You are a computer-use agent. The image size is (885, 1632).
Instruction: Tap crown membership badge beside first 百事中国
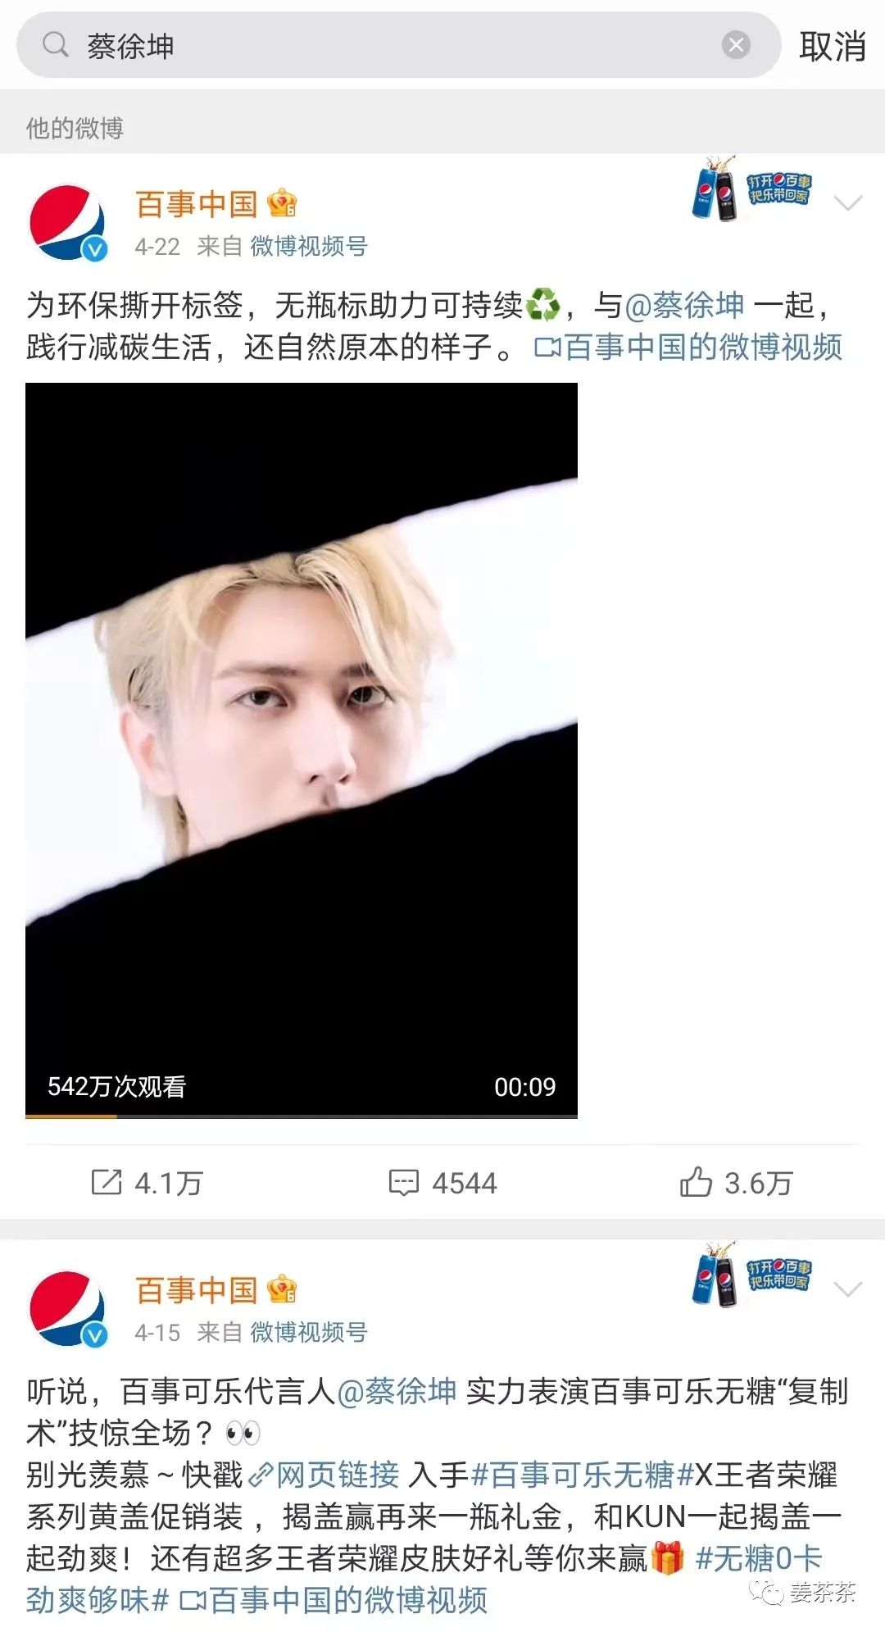pos(282,203)
